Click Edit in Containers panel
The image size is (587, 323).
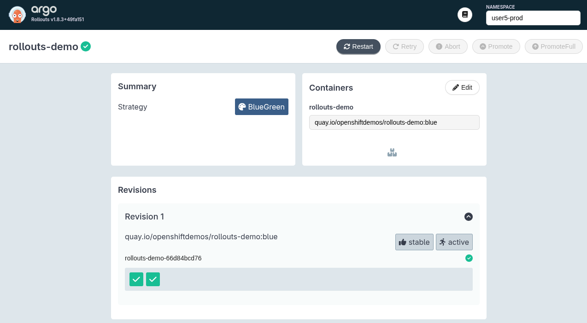click(x=462, y=87)
